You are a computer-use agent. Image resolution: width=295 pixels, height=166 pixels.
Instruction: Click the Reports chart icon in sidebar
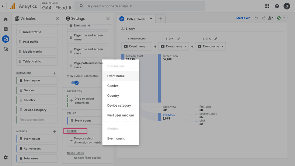6,29
